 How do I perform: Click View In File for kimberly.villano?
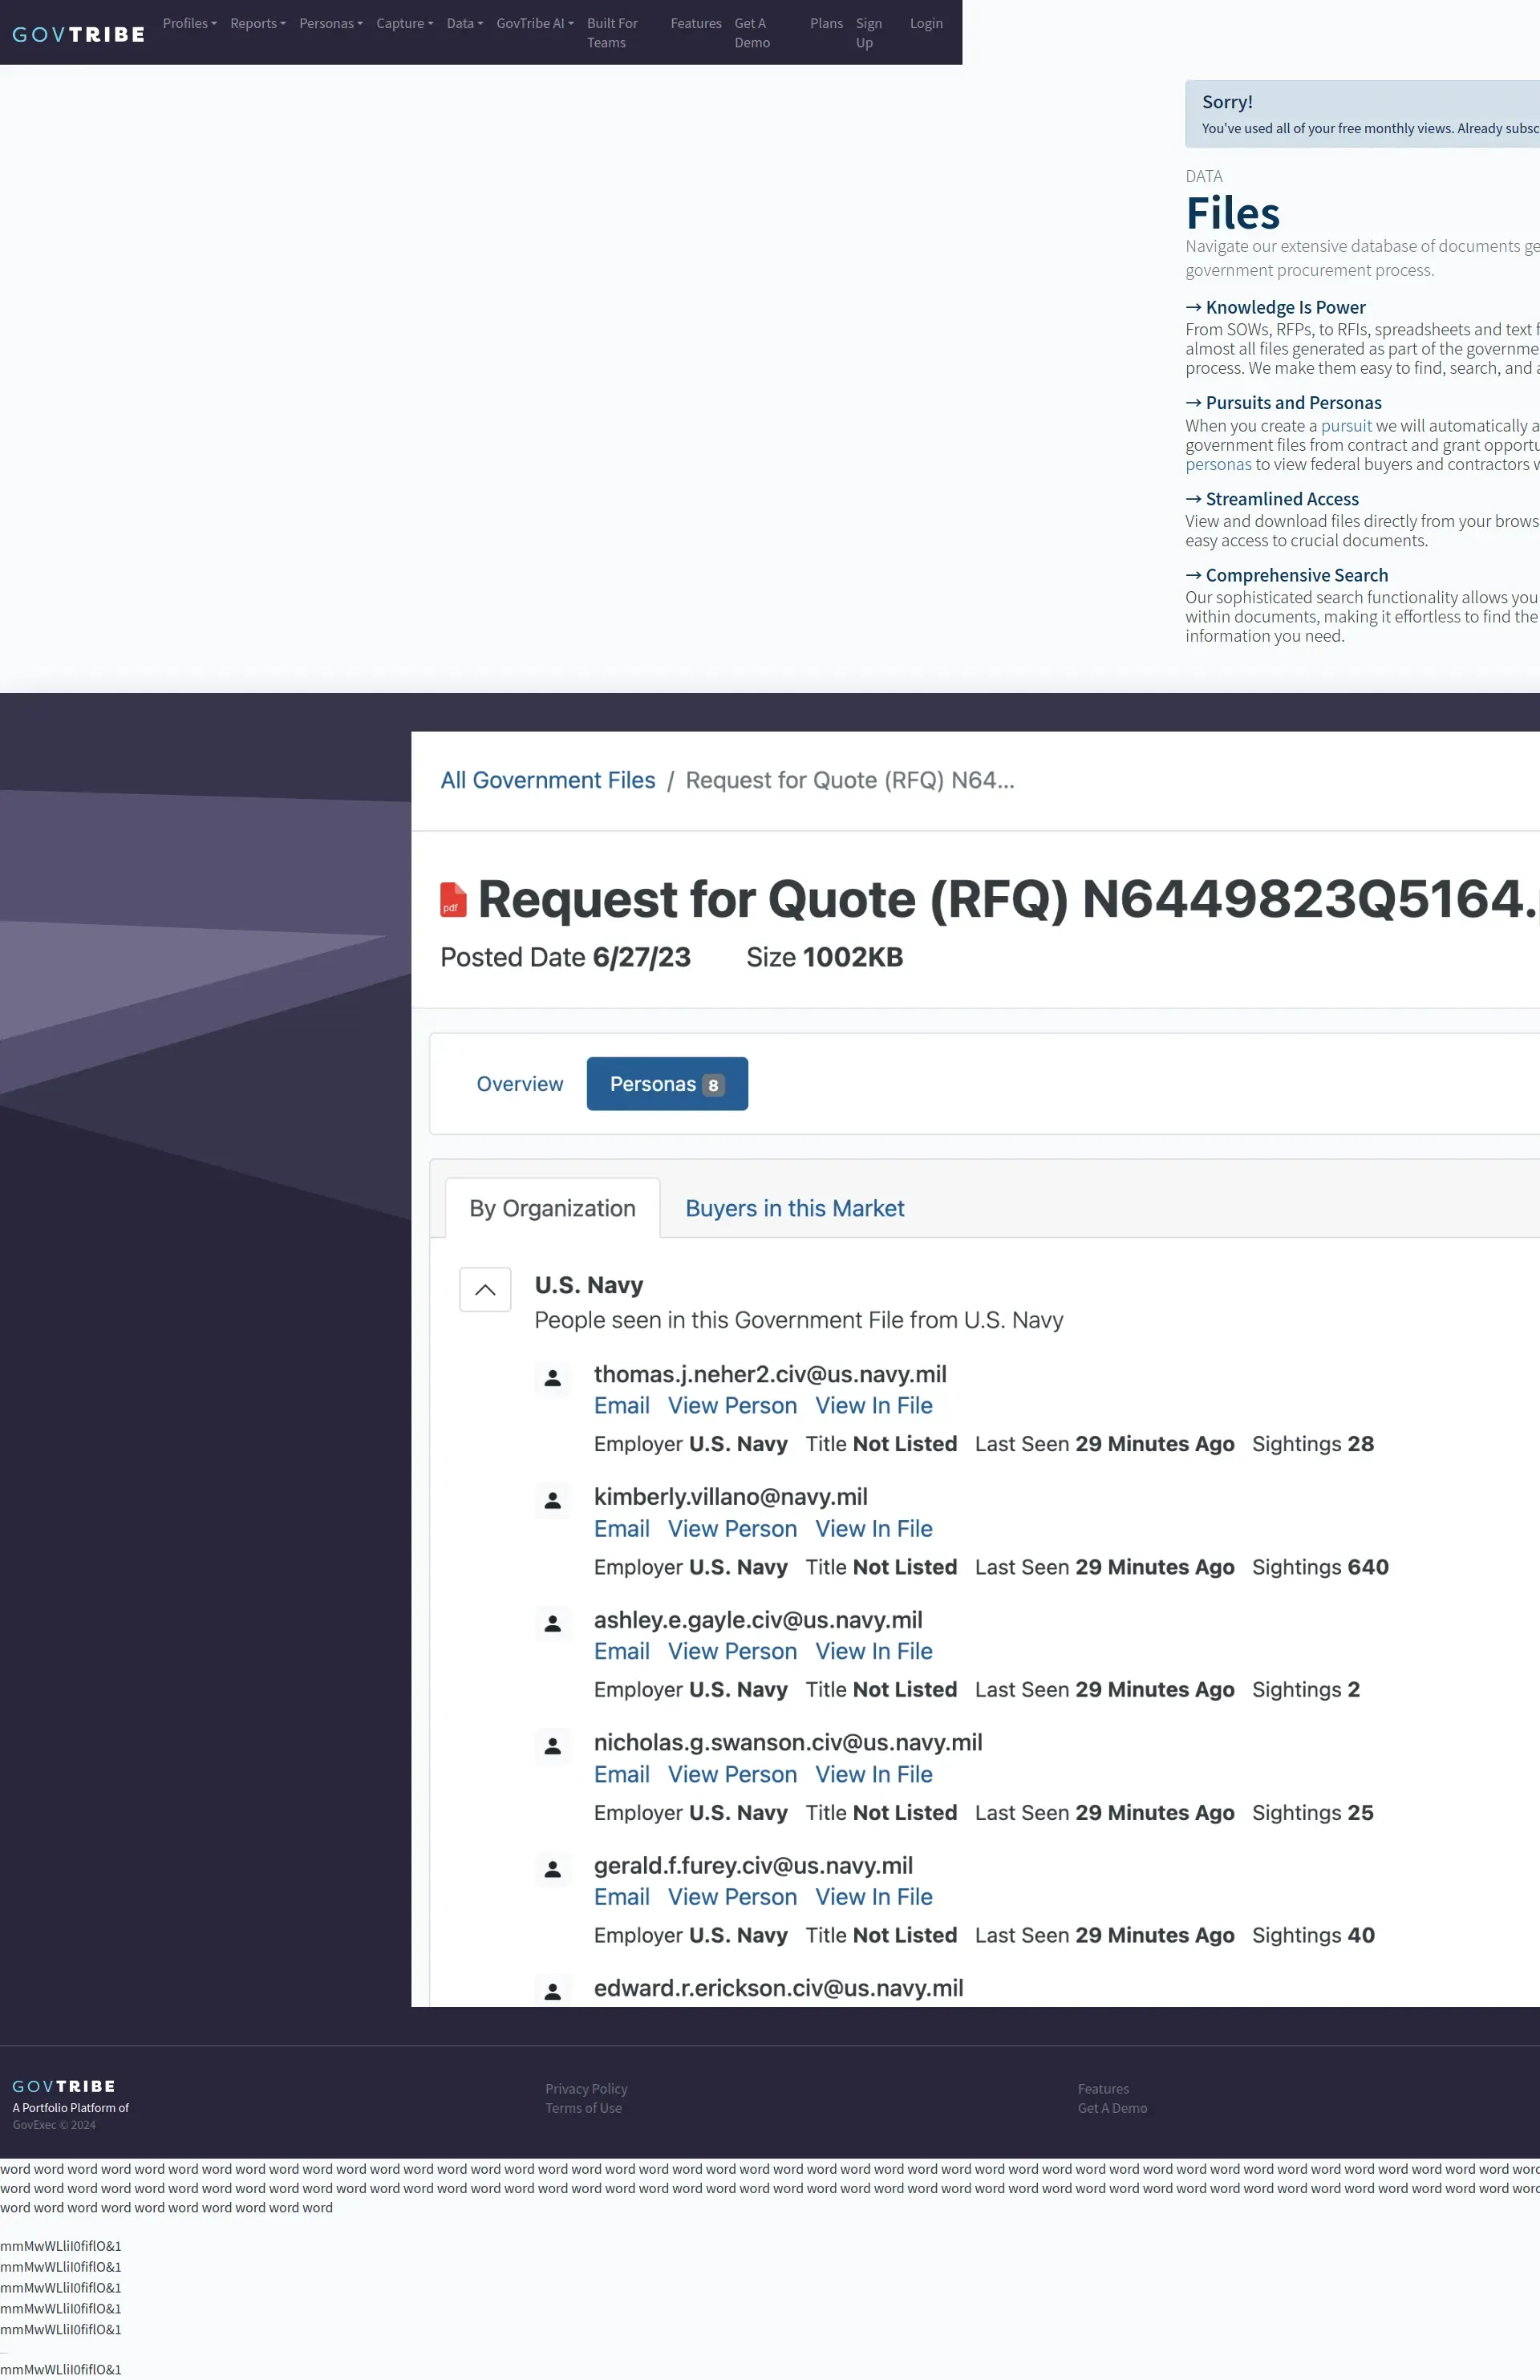click(874, 1529)
